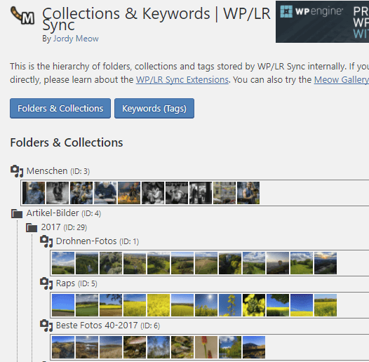Click the Meow Apps cat logo icon
369x362 pixels.
point(22,15)
